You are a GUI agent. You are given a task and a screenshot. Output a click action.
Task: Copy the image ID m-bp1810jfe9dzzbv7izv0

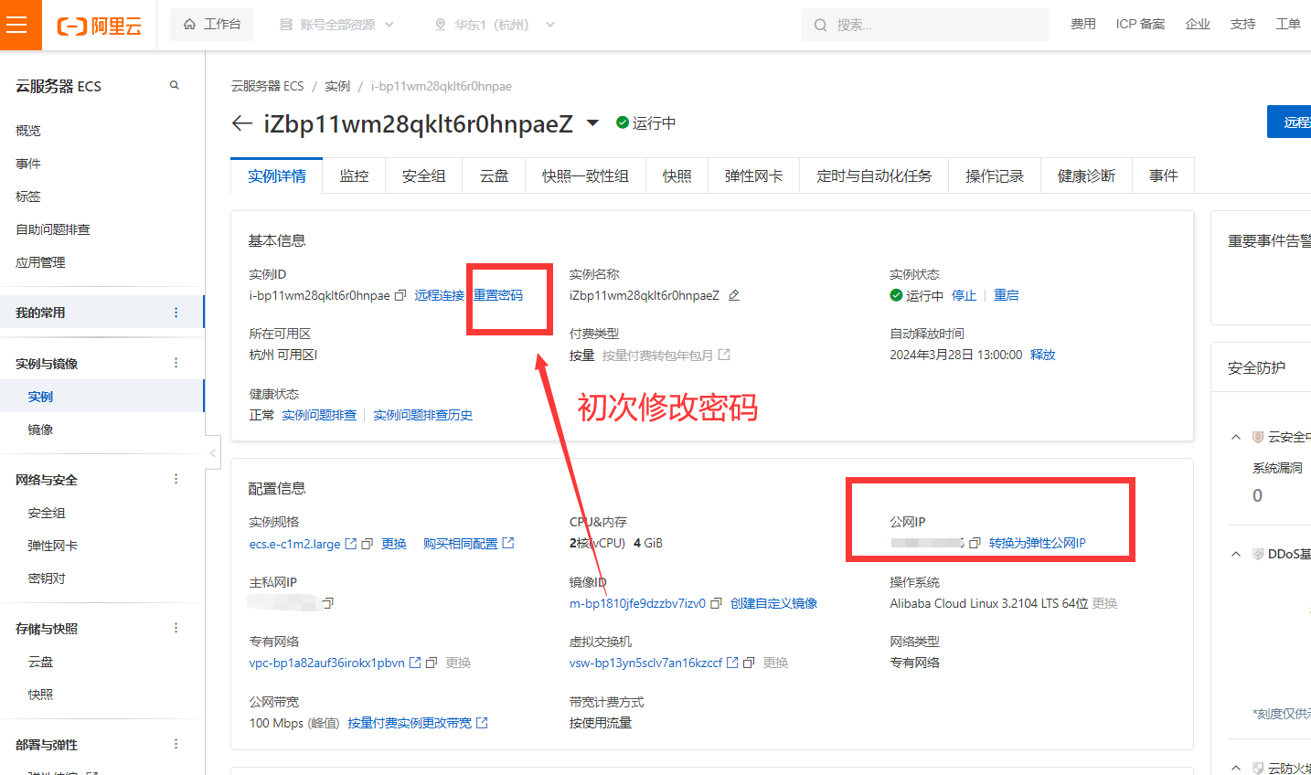click(x=717, y=603)
